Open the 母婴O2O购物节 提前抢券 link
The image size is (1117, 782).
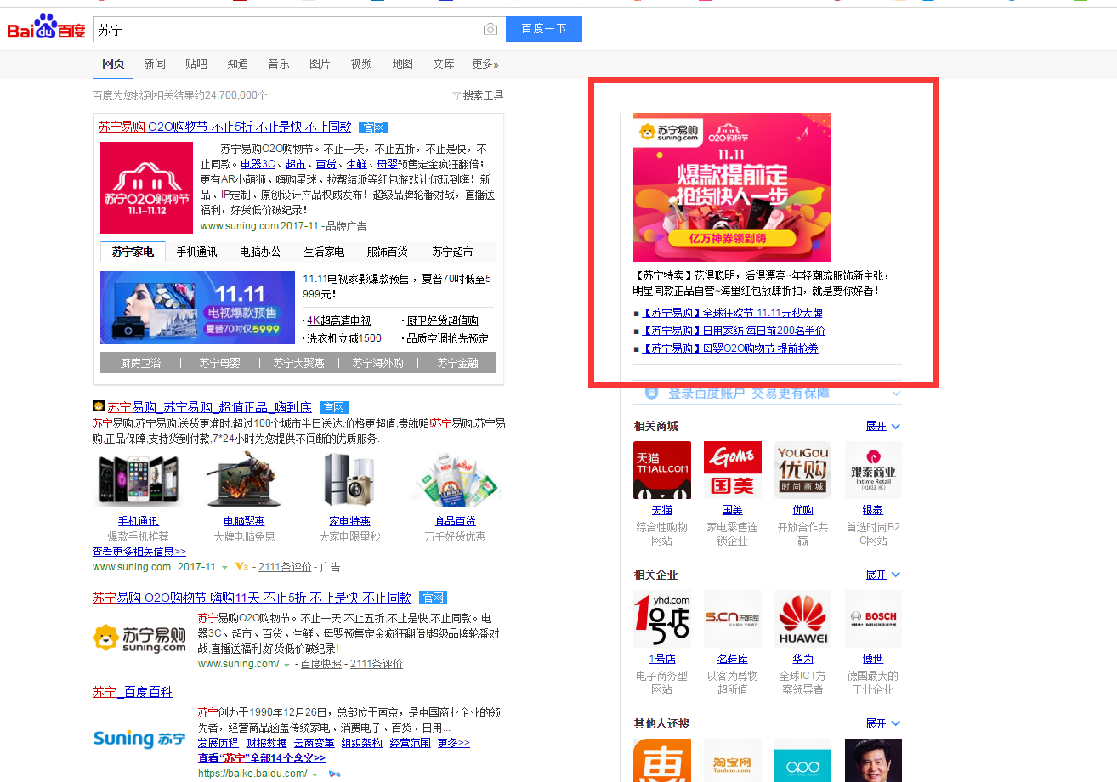click(729, 348)
